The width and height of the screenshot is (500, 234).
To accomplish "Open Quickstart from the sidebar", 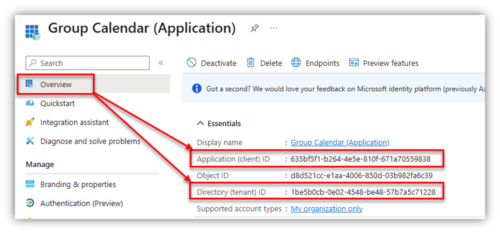I will [58, 104].
